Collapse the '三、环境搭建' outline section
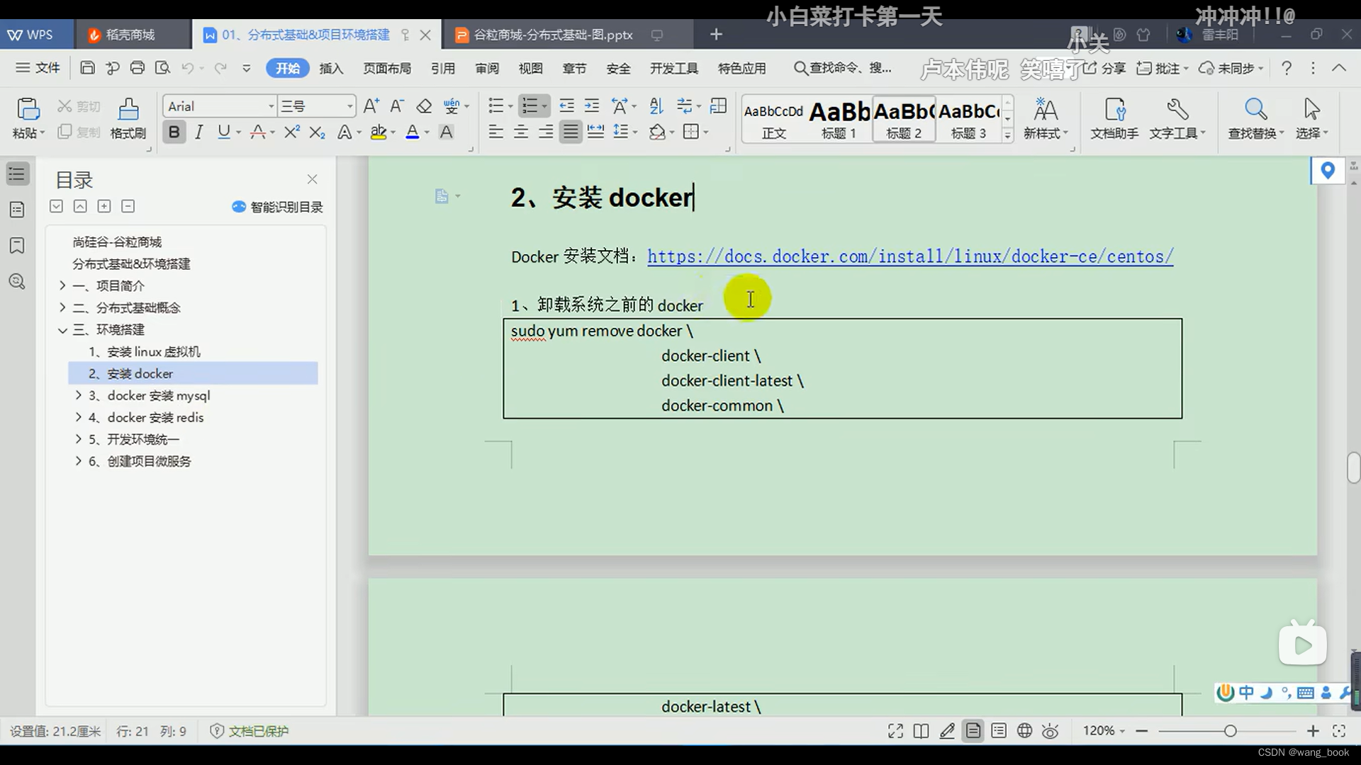This screenshot has width=1361, height=765. coord(62,330)
